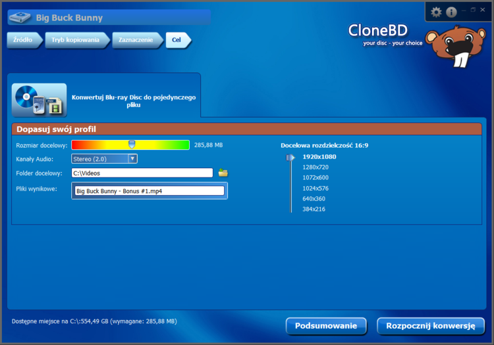Select the Cel step tab

[x=177, y=40]
